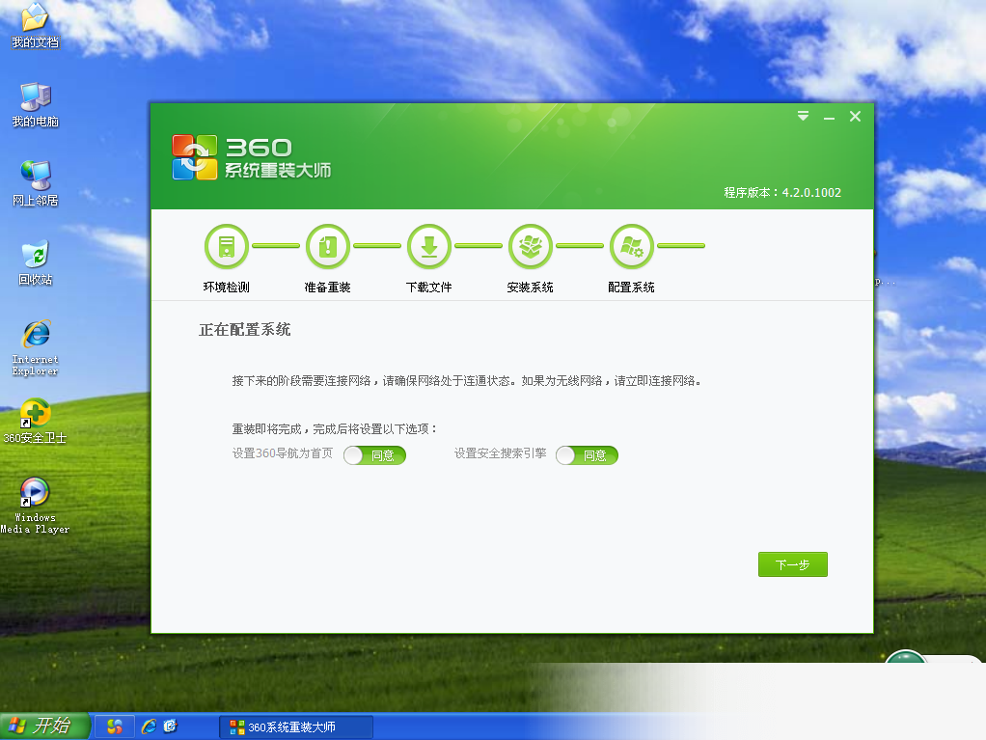Image resolution: width=986 pixels, height=740 pixels.
Task: Click the 下载文件 step icon
Action: [x=429, y=246]
